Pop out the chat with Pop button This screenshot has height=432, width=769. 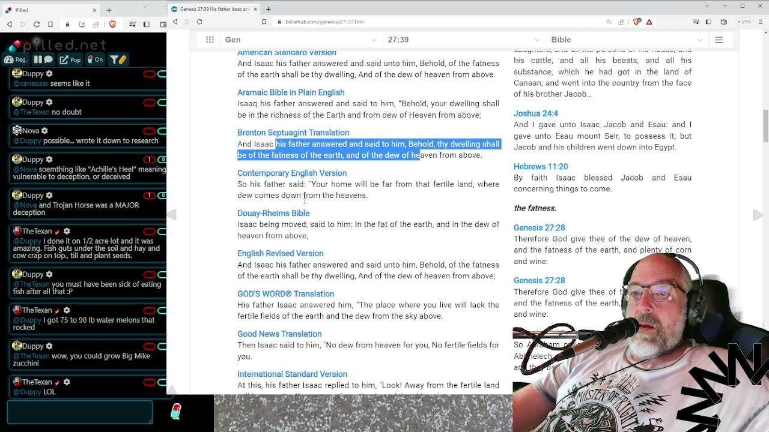coord(71,59)
